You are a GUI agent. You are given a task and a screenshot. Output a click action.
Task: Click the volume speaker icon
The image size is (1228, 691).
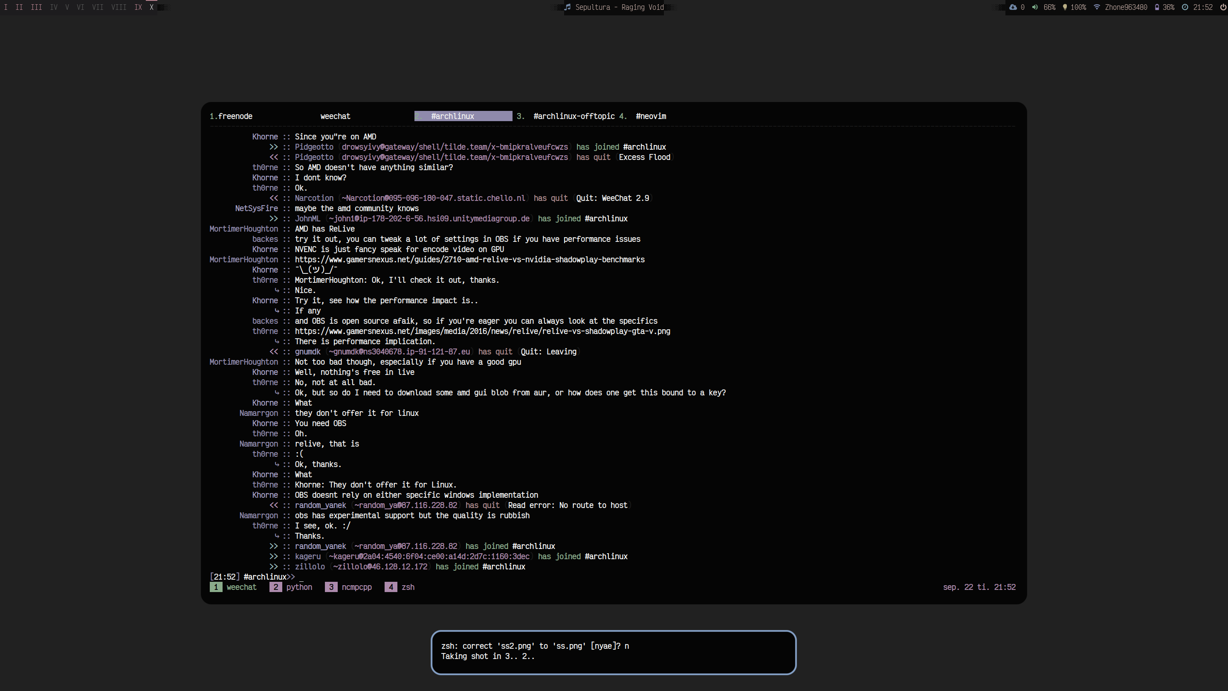pyautogui.click(x=1035, y=7)
